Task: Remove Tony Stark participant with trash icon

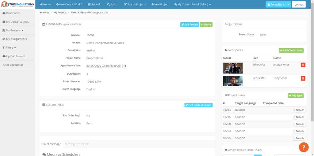Action: pyautogui.click(x=303, y=78)
